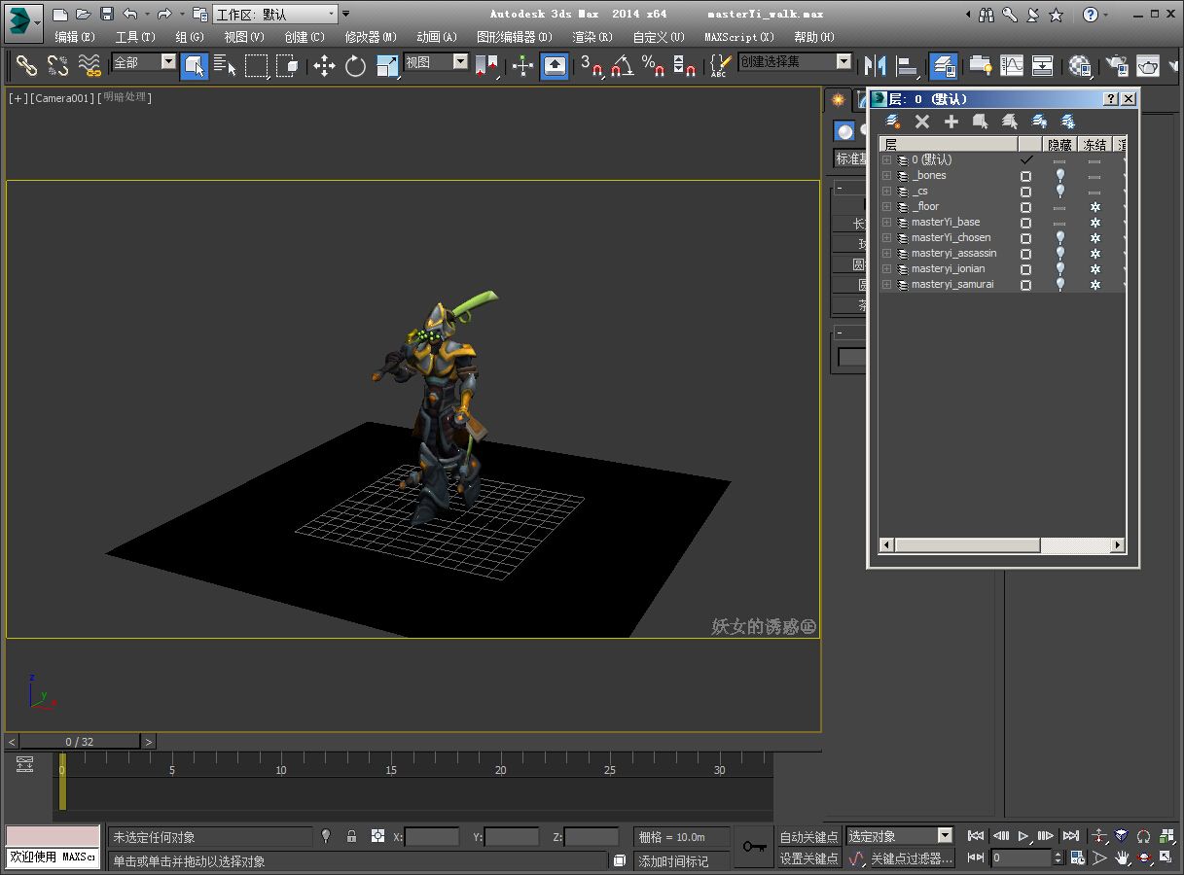Create a new layer in layer dialog

892,122
